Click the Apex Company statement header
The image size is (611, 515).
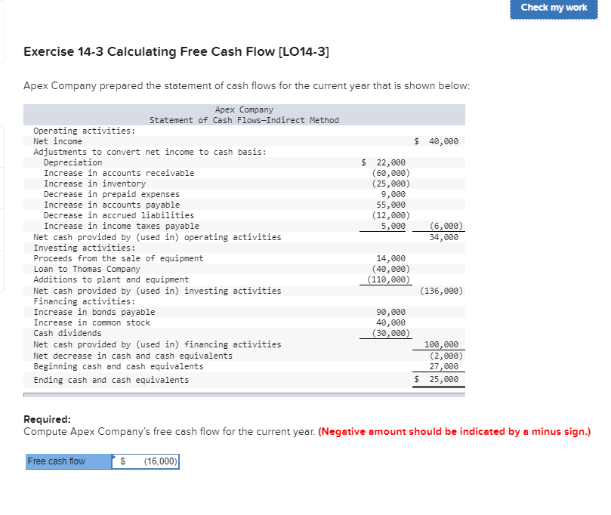[244, 113]
